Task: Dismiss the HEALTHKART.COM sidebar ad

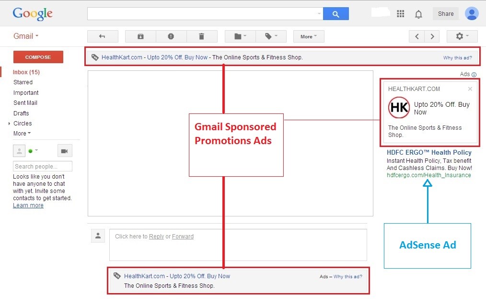Action: coord(470,89)
